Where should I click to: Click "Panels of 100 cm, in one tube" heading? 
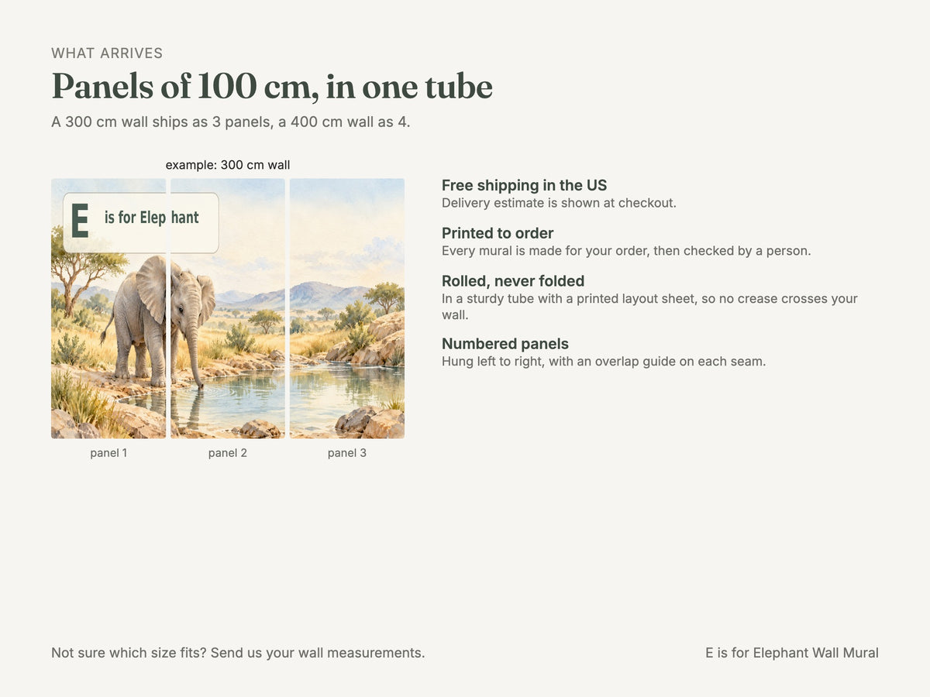tap(272, 86)
